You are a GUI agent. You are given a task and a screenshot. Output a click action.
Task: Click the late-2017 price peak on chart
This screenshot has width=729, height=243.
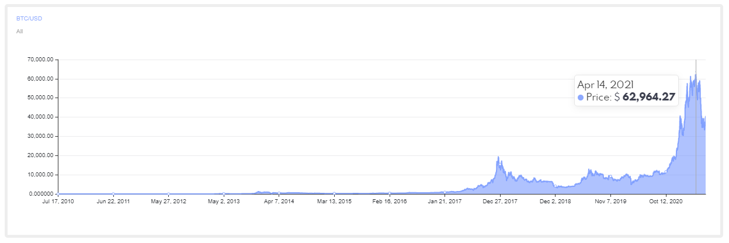point(498,157)
